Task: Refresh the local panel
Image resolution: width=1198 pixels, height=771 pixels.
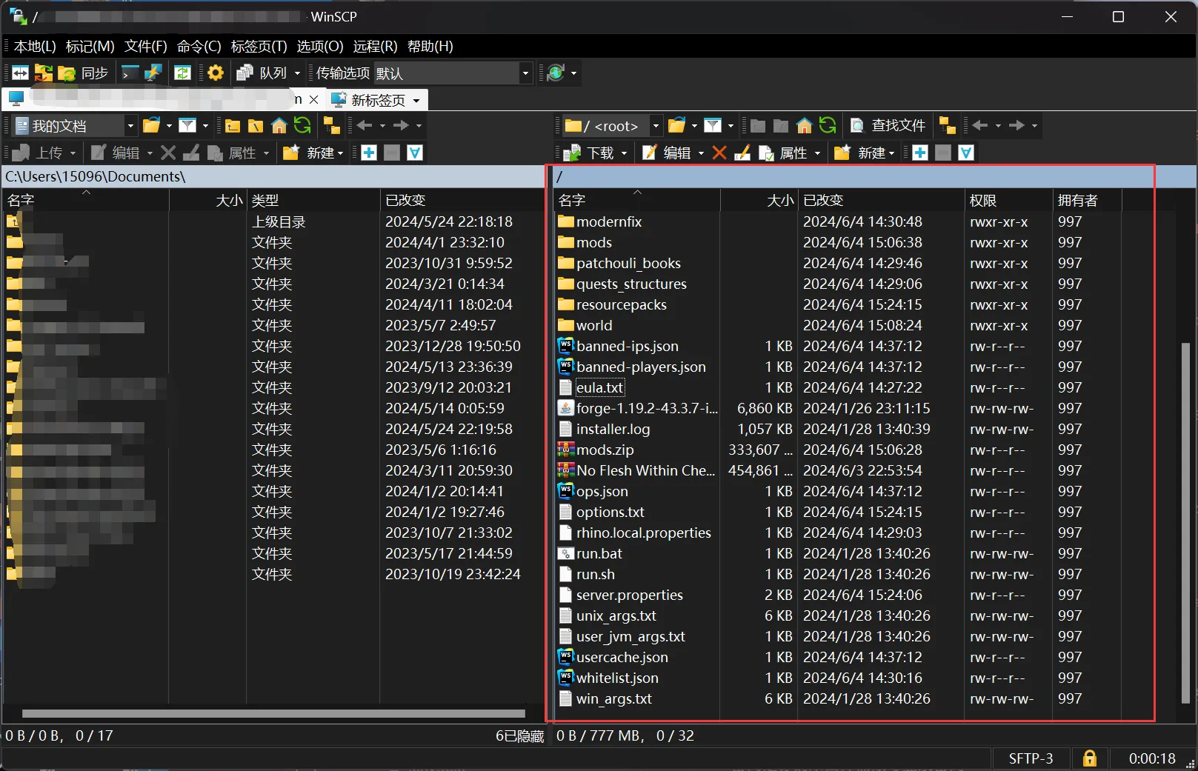Action: (x=302, y=125)
